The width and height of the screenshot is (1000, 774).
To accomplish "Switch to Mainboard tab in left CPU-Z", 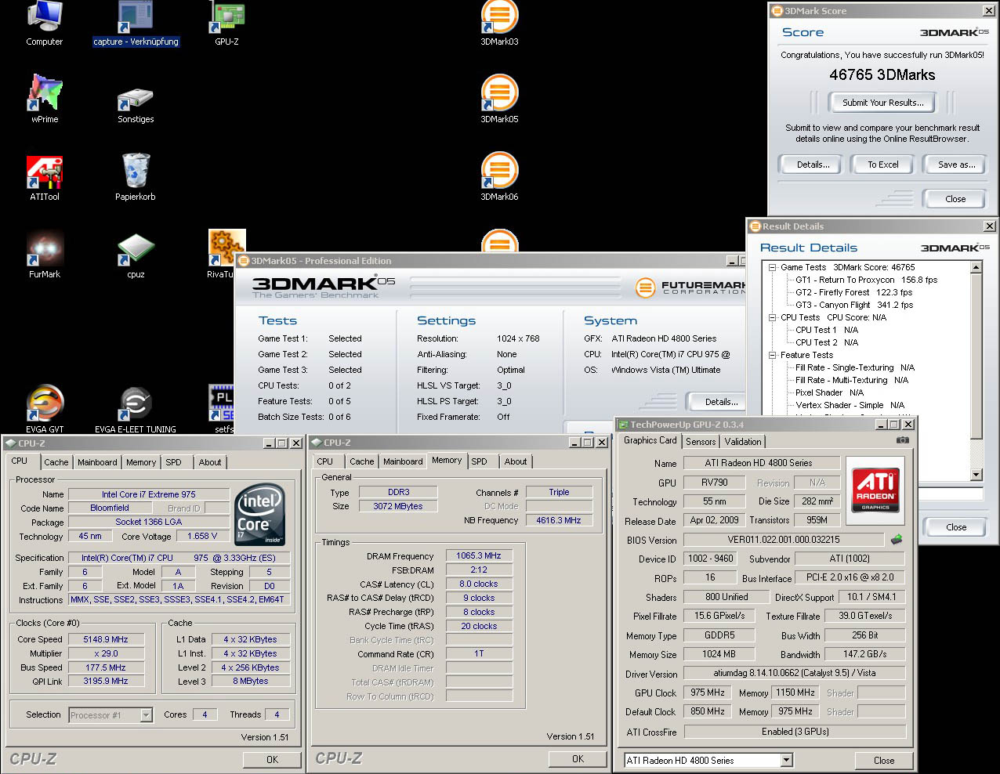I will click(x=97, y=462).
